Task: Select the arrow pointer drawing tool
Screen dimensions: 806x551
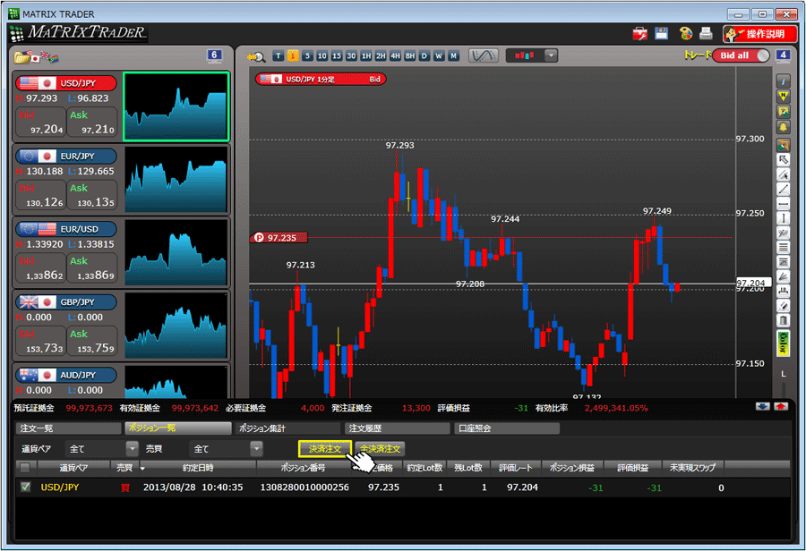Action: tap(783, 160)
